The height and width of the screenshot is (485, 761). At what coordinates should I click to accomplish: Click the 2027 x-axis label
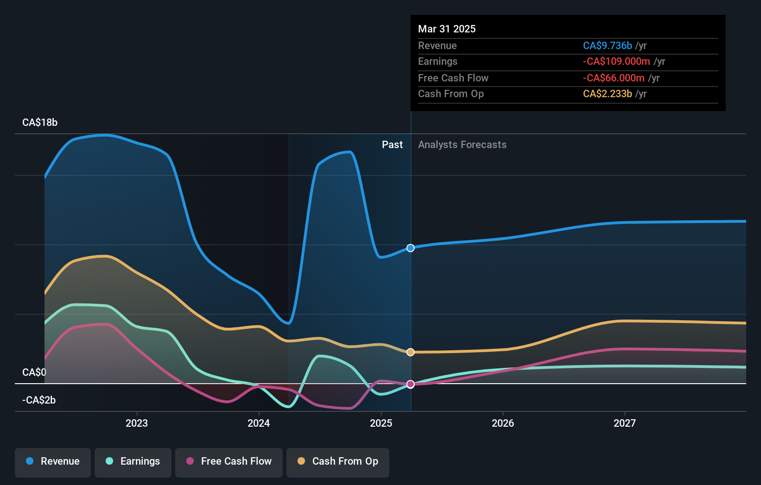(625, 423)
